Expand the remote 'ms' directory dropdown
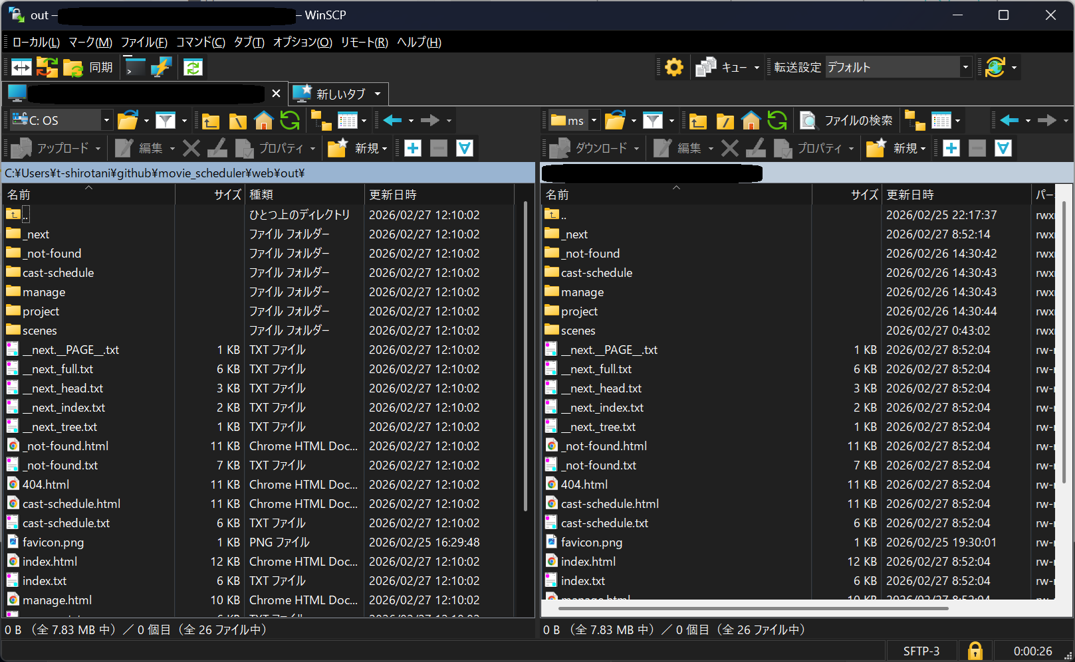Viewport: 1075px width, 662px height. pos(594,120)
